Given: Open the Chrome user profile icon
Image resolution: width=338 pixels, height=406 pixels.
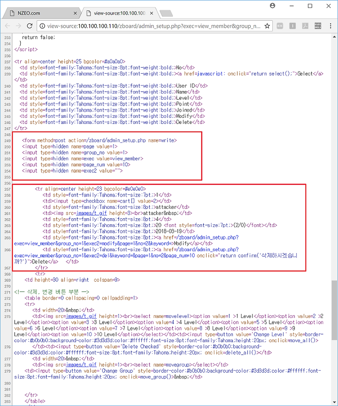Looking at the screenshot, I should (272, 6).
